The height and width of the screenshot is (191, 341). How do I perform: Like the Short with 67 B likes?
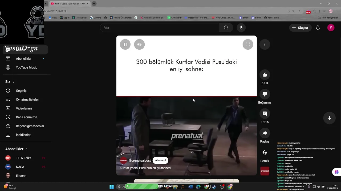265,75
